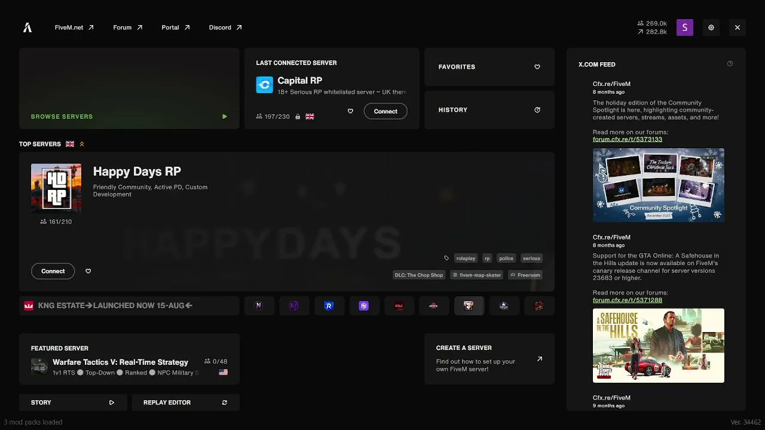Click the DLC: The Chop Shop label
The width and height of the screenshot is (765, 430).
418,275
